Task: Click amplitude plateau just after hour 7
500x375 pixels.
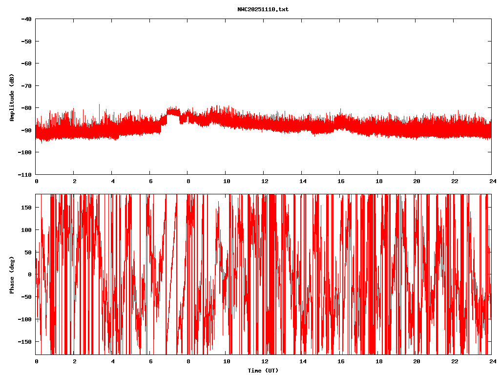Action: [172, 112]
